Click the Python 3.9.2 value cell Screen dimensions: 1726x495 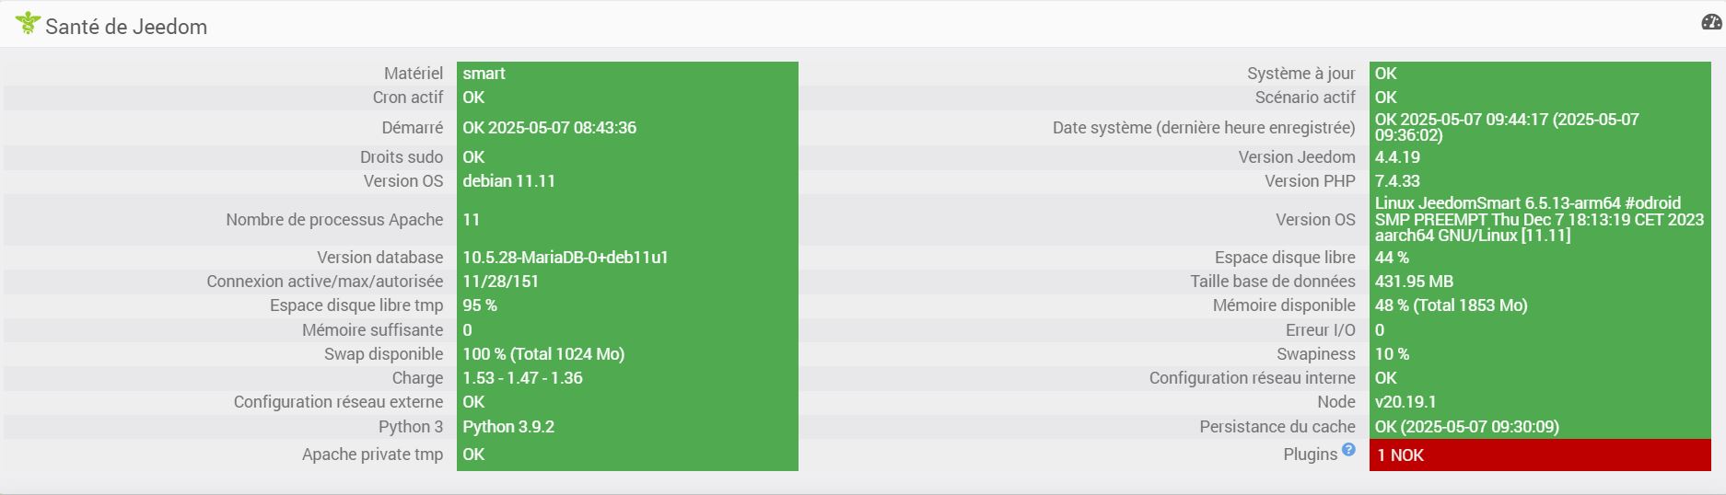[627, 427]
